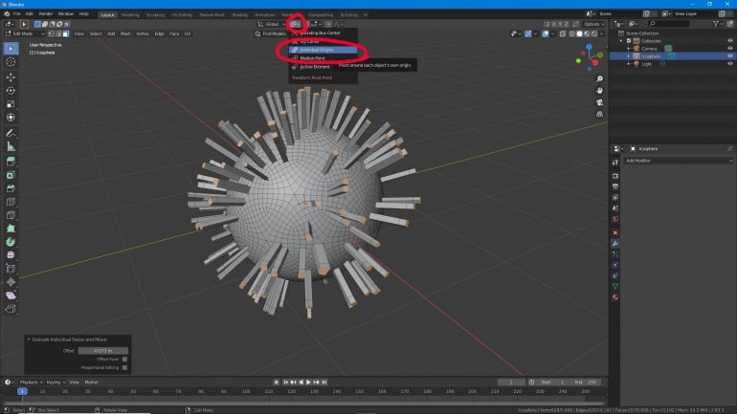Select the Transform tool
The width and height of the screenshot is (737, 414).
(11, 118)
